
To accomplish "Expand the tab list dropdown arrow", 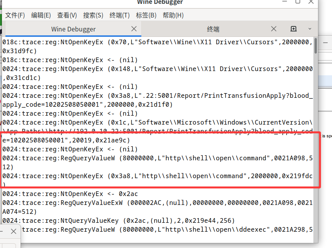I will (310, 29).
